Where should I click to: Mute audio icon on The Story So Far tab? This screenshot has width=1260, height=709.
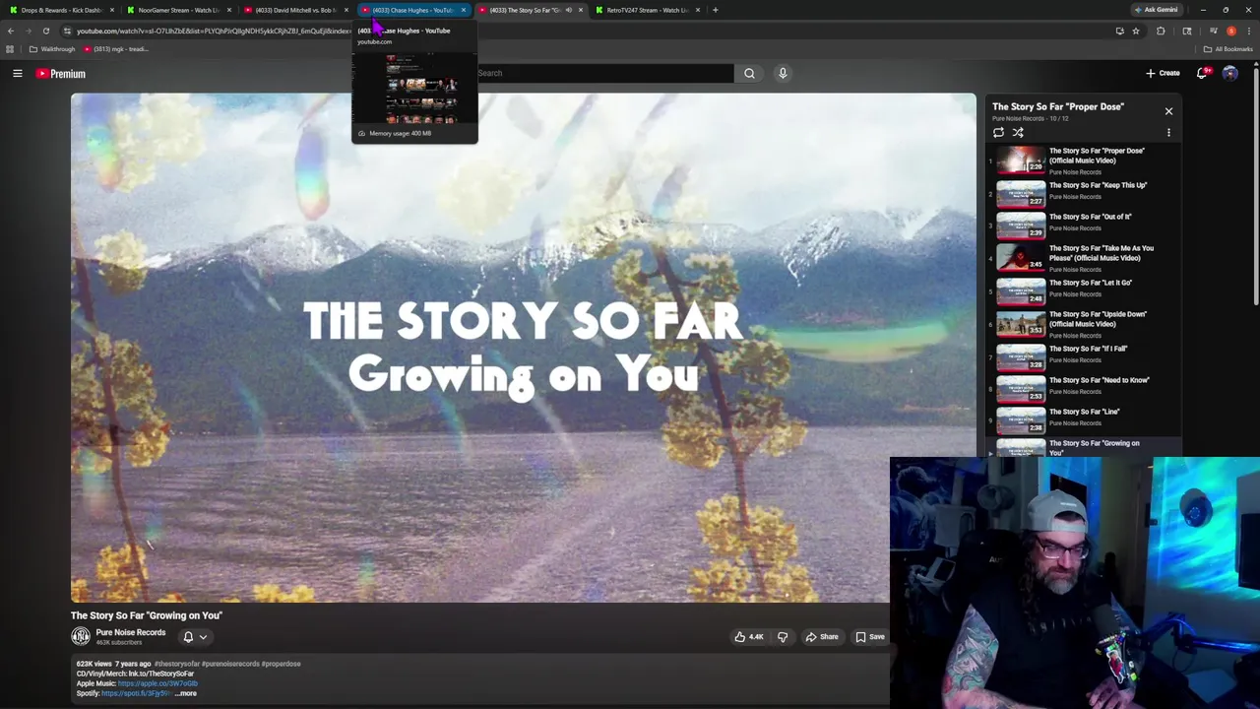568,10
